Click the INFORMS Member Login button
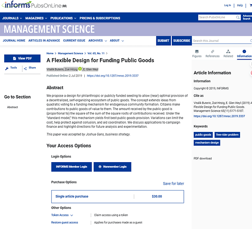This screenshot has height=229, width=252. [71, 167]
